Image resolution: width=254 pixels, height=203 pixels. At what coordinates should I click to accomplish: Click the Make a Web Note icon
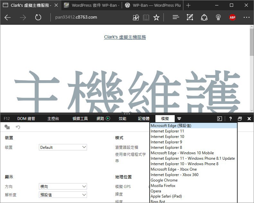[x=190, y=17]
